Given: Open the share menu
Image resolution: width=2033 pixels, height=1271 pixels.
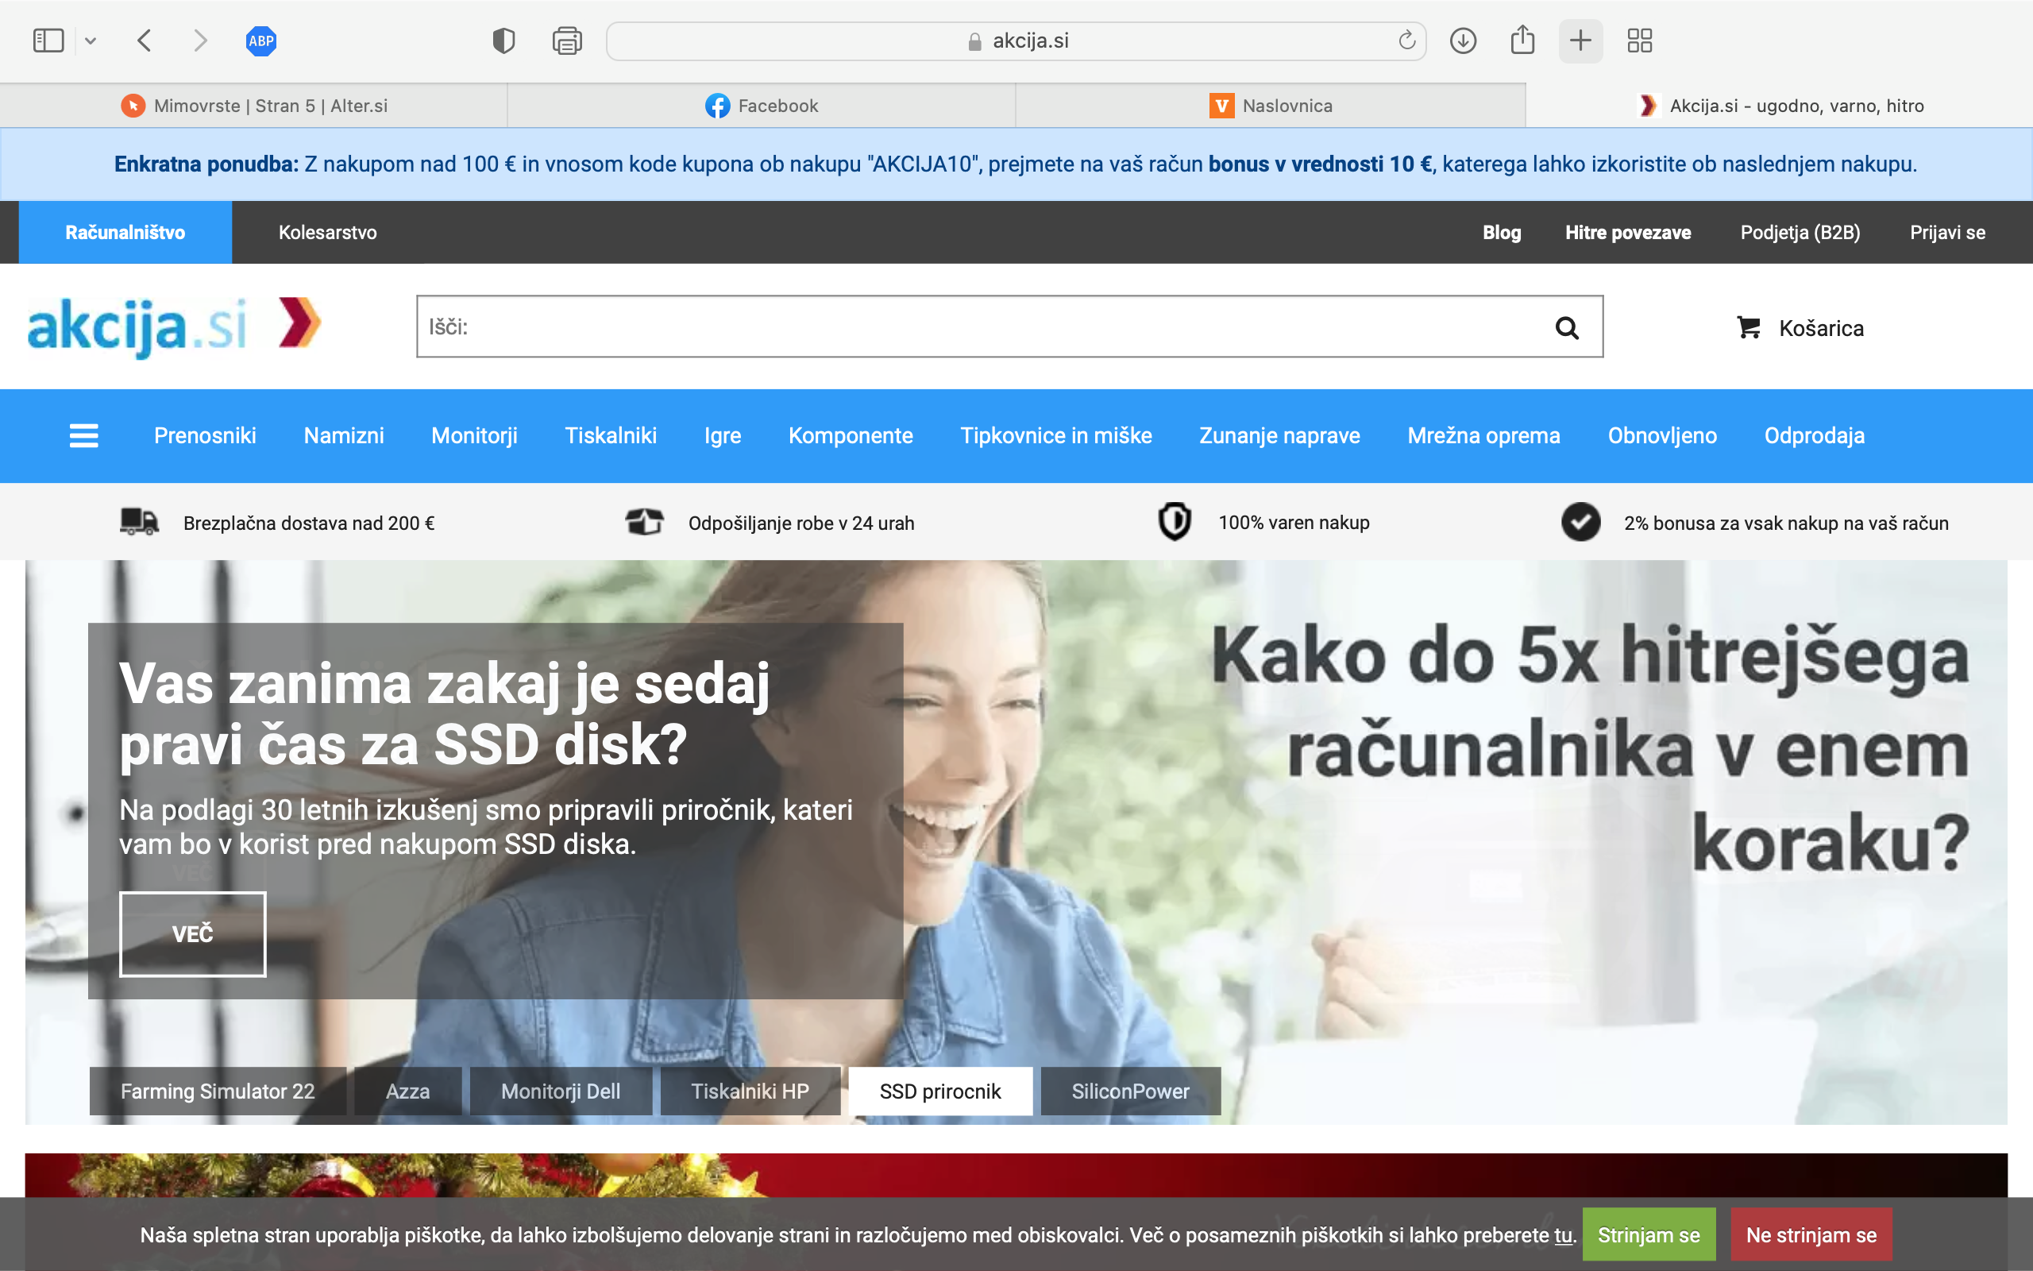Looking at the screenshot, I should (x=1522, y=40).
